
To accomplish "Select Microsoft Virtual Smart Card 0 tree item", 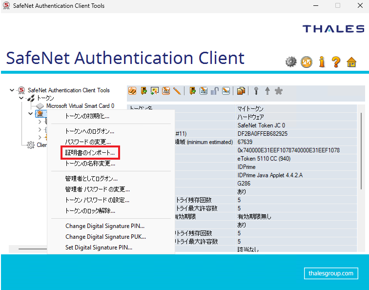I will 80,106.
